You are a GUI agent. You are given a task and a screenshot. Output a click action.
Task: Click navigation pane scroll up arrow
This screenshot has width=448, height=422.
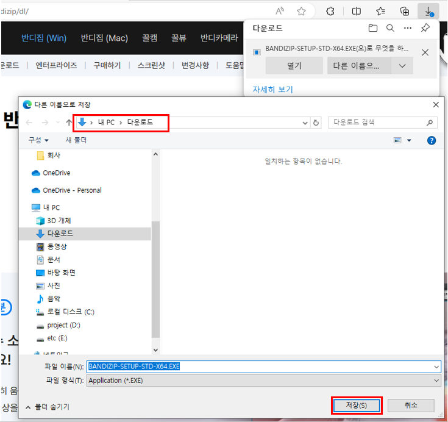pos(155,154)
